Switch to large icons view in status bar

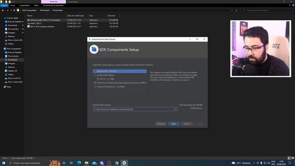(292, 158)
